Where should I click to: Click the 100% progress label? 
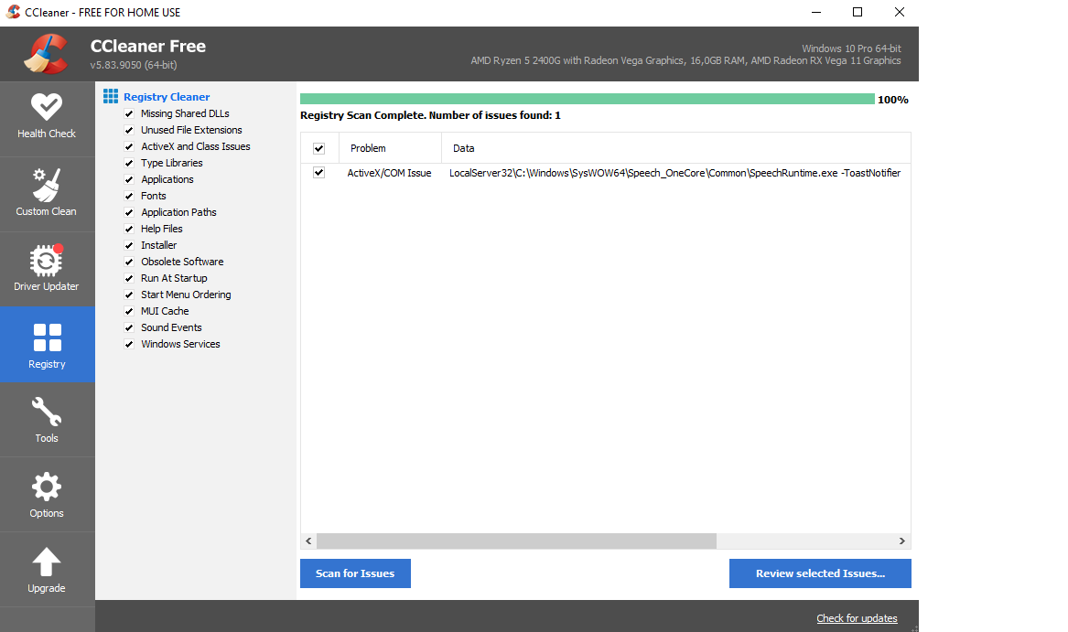click(893, 100)
